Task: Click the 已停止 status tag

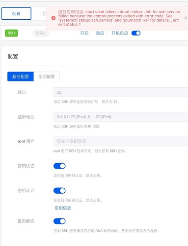Action: (x=41, y=33)
